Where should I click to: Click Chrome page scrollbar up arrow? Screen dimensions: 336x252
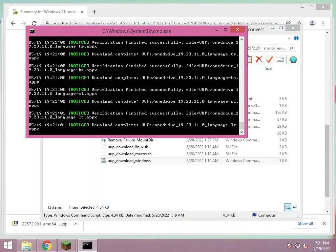click(x=327, y=32)
